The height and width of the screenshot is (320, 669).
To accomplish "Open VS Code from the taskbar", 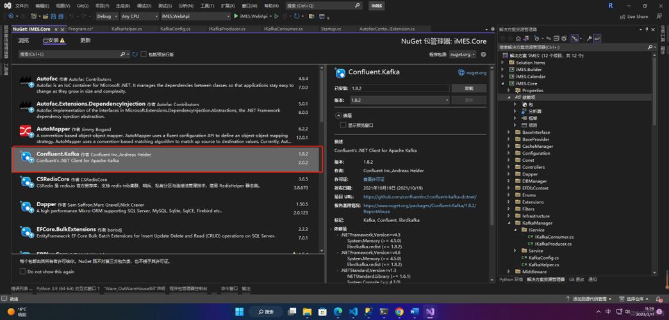I will coord(353,312).
